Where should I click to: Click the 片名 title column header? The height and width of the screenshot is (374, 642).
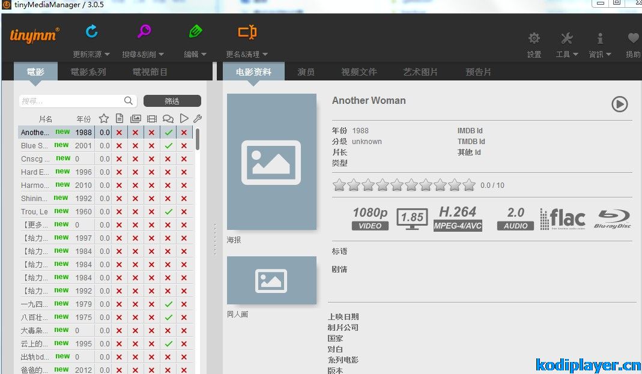(46, 119)
